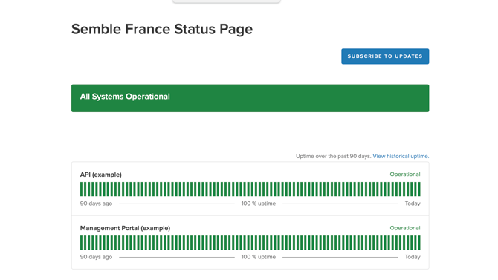The image size is (498, 280).
Task: Click the Management Portal (example) component name
Action: (125, 228)
